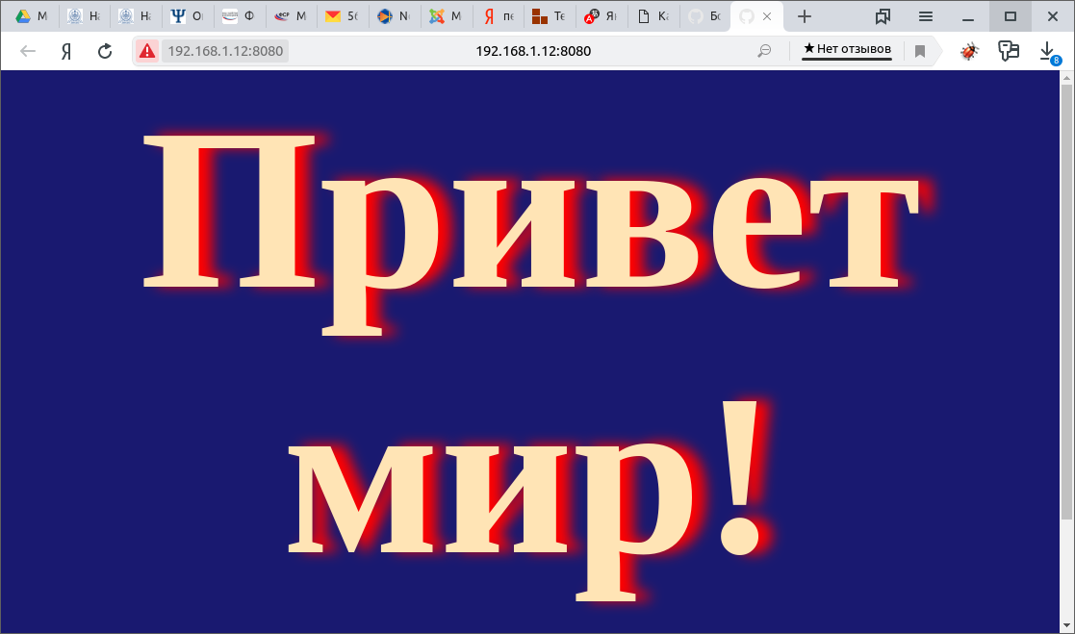
Task: Switch to the Joomla icon tab
Action: [447, 16]
